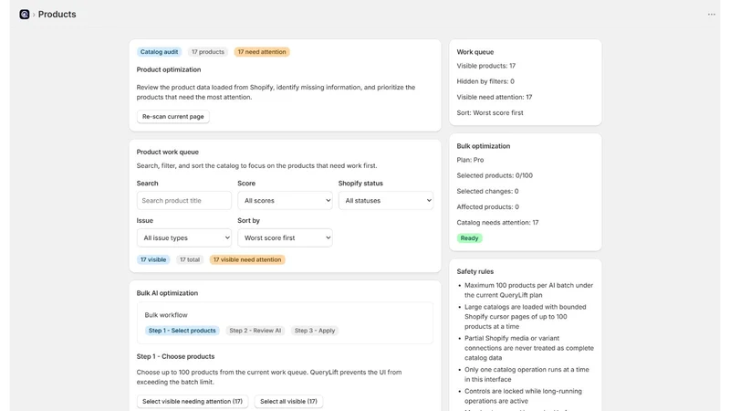The image size is (730, 411).
Task: Open the three-dot more options menu
Action: [712, 15]
